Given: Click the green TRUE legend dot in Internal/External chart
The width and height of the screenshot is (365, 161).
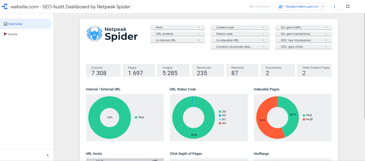Looking at the screenshot, I should (x=136, y=118).
